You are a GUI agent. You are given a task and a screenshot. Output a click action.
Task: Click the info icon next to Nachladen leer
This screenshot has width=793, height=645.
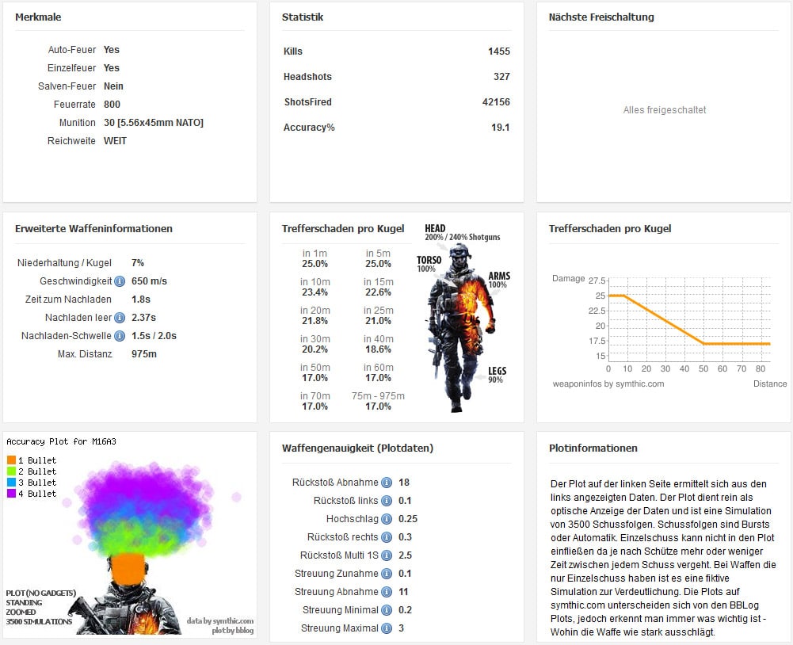120,318
